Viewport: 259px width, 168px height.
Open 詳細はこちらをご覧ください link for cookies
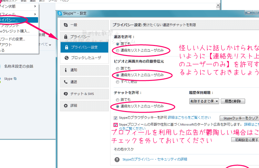tap(189, 118)
